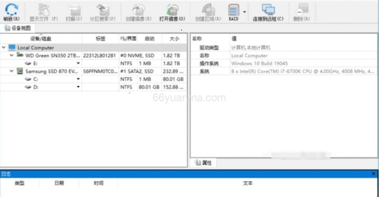Close the 日志 (Log) panel
Image resolution: width=379 pixels, height=197 pixels.
tap(374, 174)
